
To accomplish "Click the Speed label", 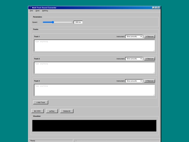I will click(35, 22).
